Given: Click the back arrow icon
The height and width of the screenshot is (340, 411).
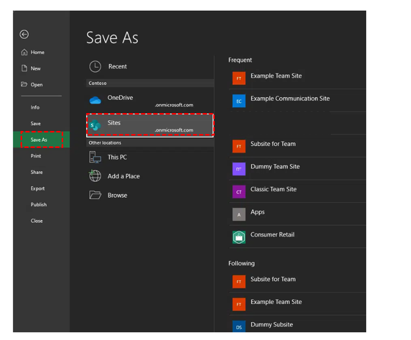Looking at the screenshot, I should tap(24, 34).
